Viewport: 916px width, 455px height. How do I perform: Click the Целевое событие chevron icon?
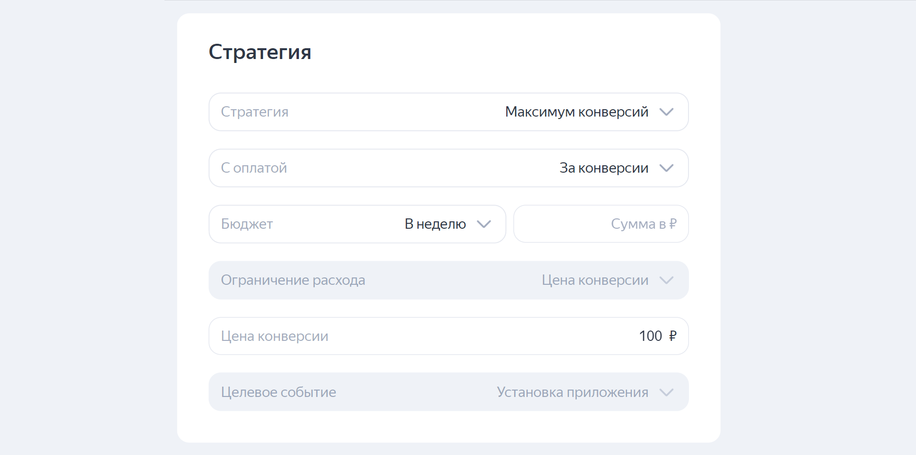667,392
